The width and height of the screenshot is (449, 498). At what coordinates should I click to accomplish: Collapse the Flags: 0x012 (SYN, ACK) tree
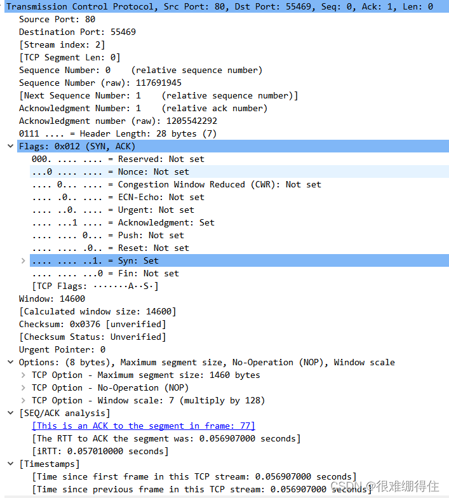(x=10, y=146)
